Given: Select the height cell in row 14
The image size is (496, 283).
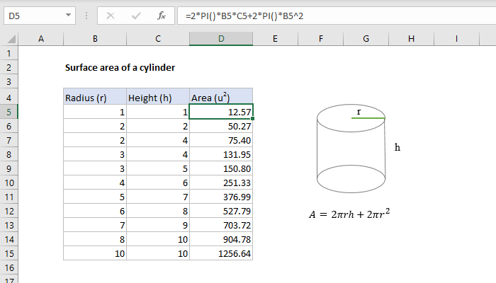Looking at the screenshot, I should tap(158, 239).
